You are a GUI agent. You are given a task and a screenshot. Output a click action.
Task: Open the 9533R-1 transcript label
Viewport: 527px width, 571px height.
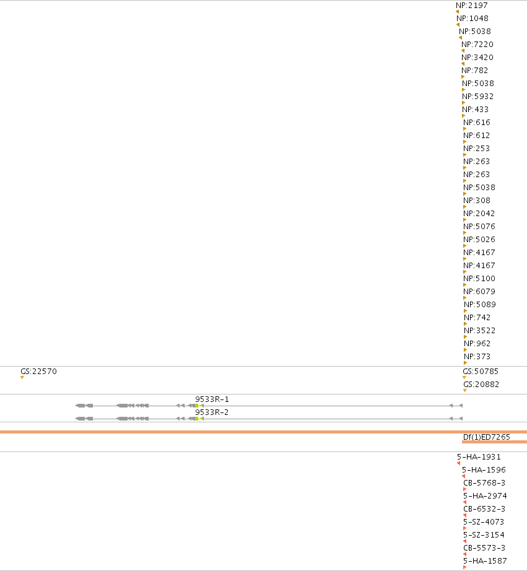pos(212,399)
